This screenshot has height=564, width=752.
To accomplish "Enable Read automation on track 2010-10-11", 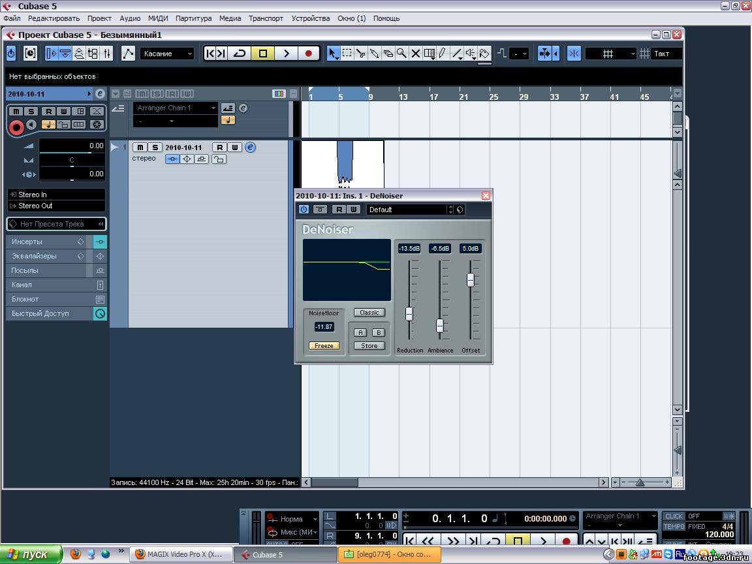I will tap(219, 148).
